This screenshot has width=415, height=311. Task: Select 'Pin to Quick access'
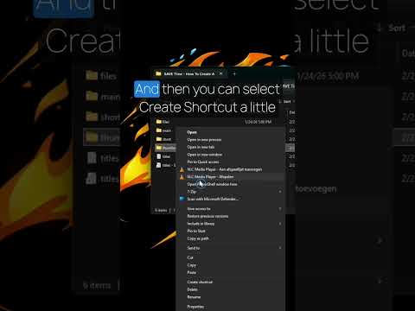231,162
